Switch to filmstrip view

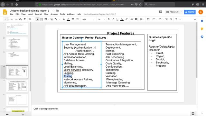(x=7, y=115)
